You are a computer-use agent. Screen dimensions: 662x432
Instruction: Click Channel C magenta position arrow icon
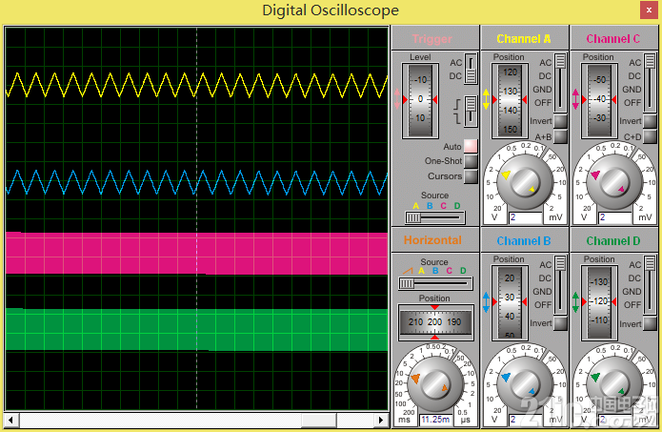tap(575, 99)
